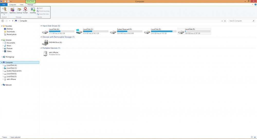
Task: Open the File menu tab
Action: click(x=4, y=5)
